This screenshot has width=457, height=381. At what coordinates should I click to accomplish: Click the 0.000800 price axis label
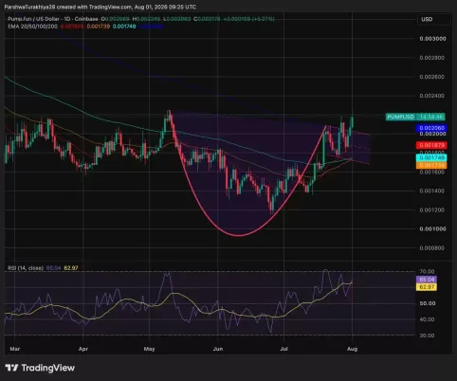tap(432, 248)
